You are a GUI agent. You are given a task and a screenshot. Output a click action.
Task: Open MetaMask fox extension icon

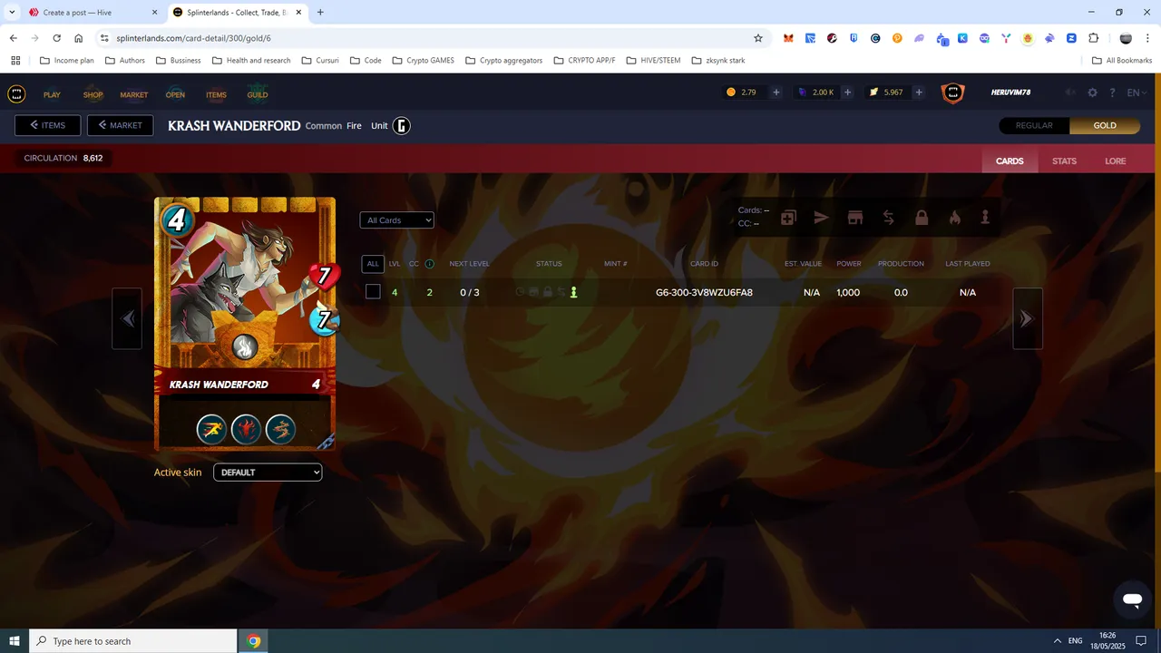[x=789, y=38]
